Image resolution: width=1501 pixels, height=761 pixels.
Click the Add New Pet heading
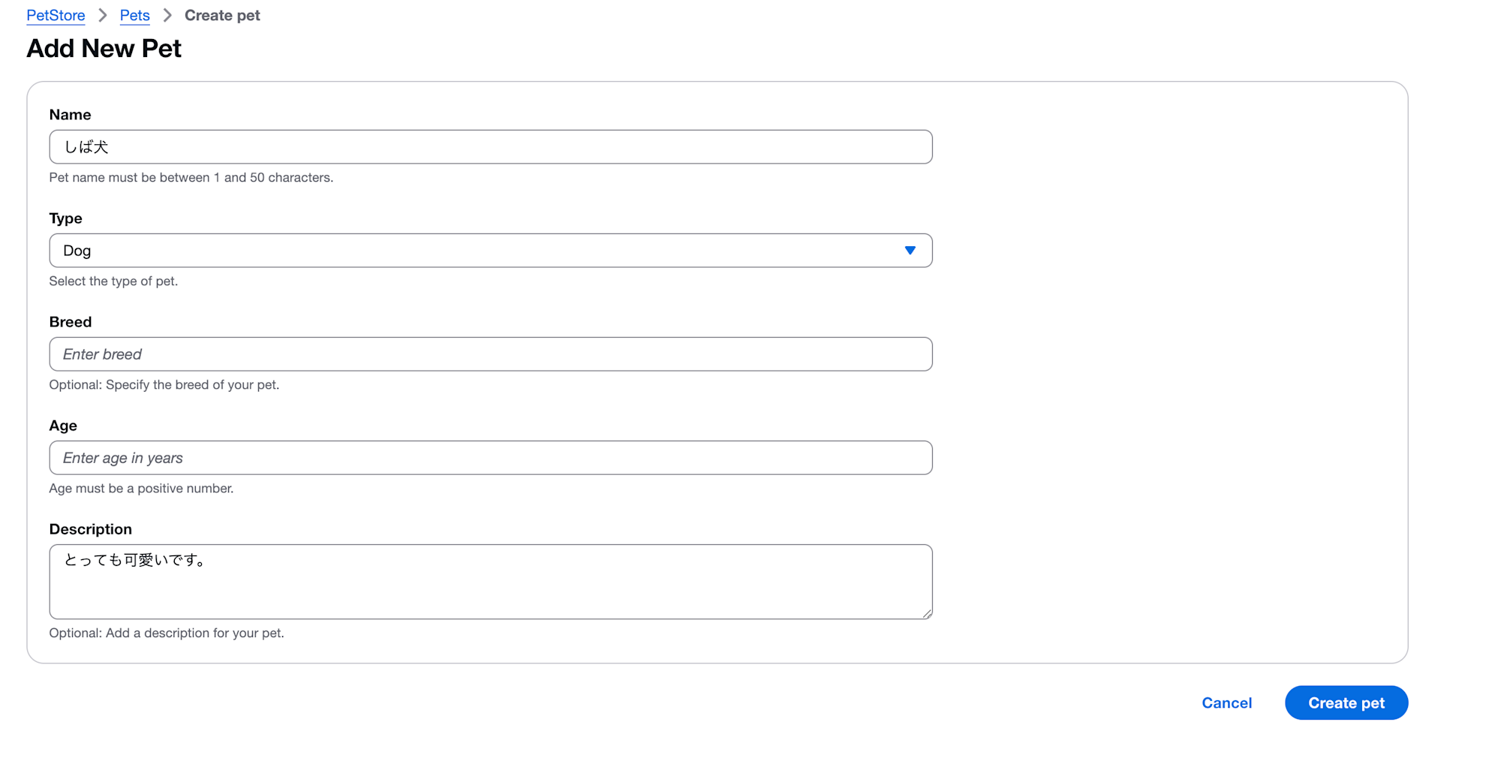pyautogui.click(x=104, y=49)
